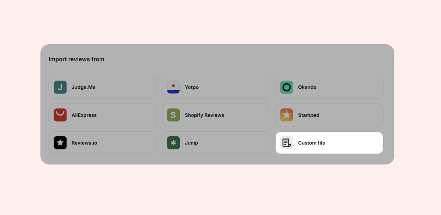The height and width of the screenshot is (215, 441).
Task: Choose the Yotpo import option
Action: 216,87
